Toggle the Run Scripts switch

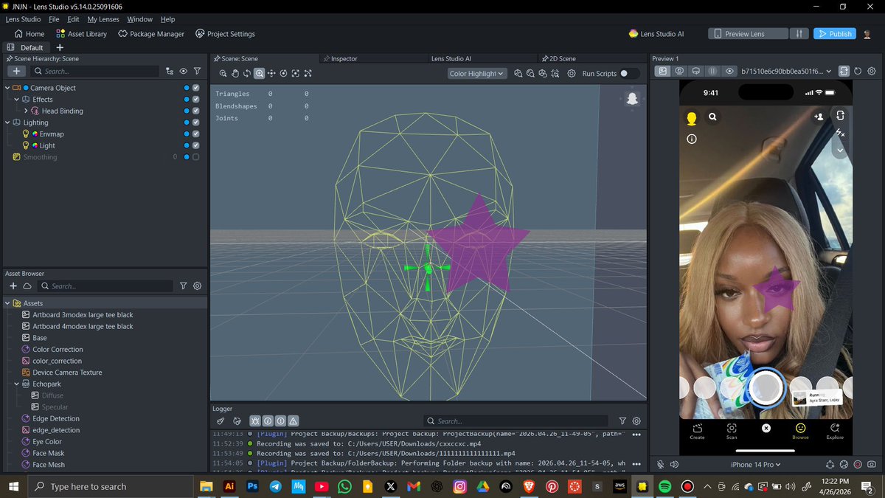(629, 73)
